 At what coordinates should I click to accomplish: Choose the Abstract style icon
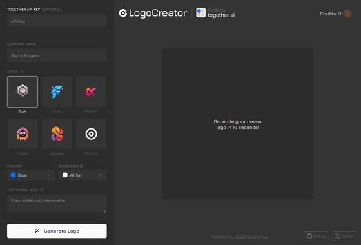(x=57, y=134)
